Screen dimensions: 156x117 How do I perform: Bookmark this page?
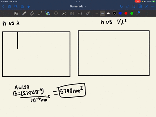point(134,6)
